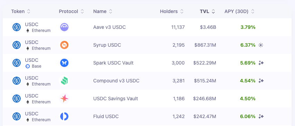
Task: Click the sparkle icon beside 6.06% APY
Action: pyautogui.click(x=261, y=116)
